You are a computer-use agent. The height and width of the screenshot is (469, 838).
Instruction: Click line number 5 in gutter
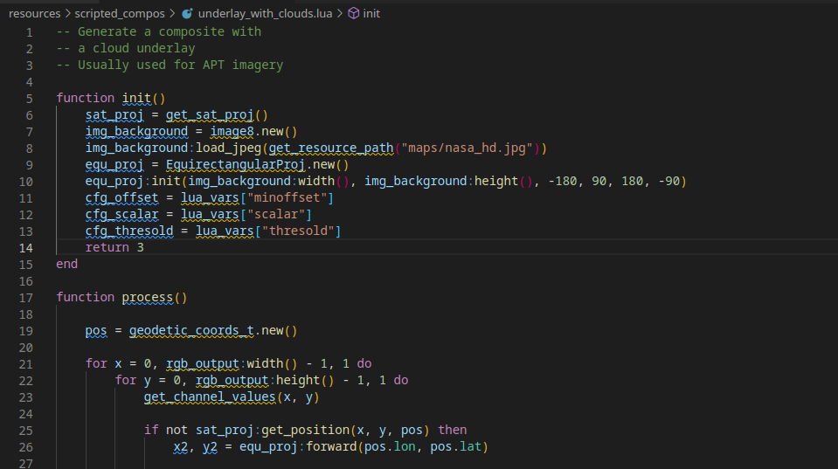point(30,99)
